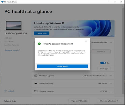Click the PC Health Check heart icon
The height and width of the screenshot is (105, 125).
tap(2, 2)
